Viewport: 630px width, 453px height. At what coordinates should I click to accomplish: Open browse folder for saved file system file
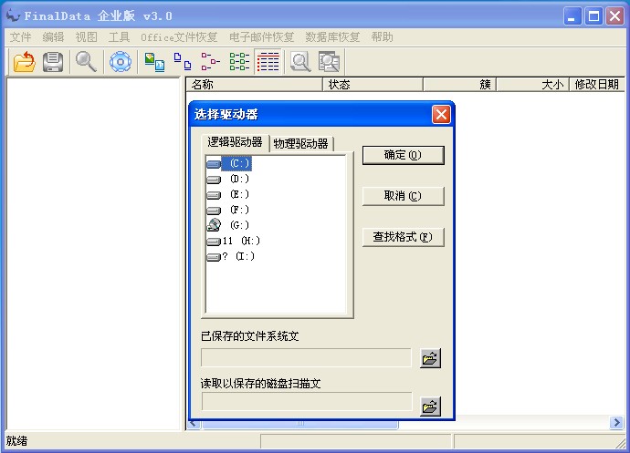point(430,358)
